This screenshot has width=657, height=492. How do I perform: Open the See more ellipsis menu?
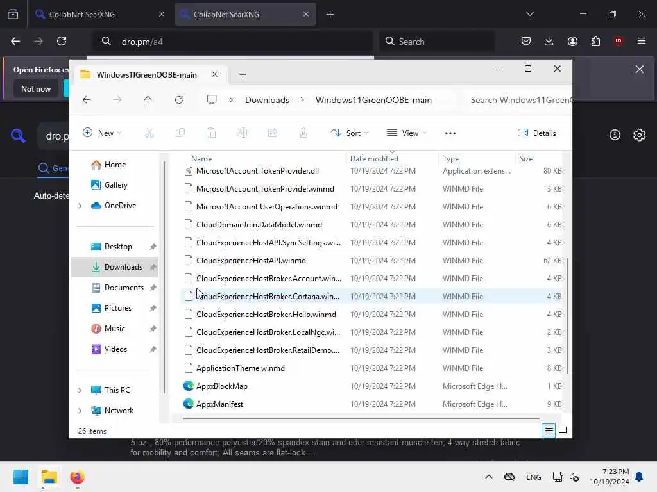point(450,133)
